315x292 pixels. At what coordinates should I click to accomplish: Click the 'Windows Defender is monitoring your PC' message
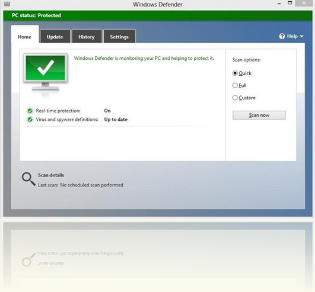pyautogui.click(x=144, y=59)
